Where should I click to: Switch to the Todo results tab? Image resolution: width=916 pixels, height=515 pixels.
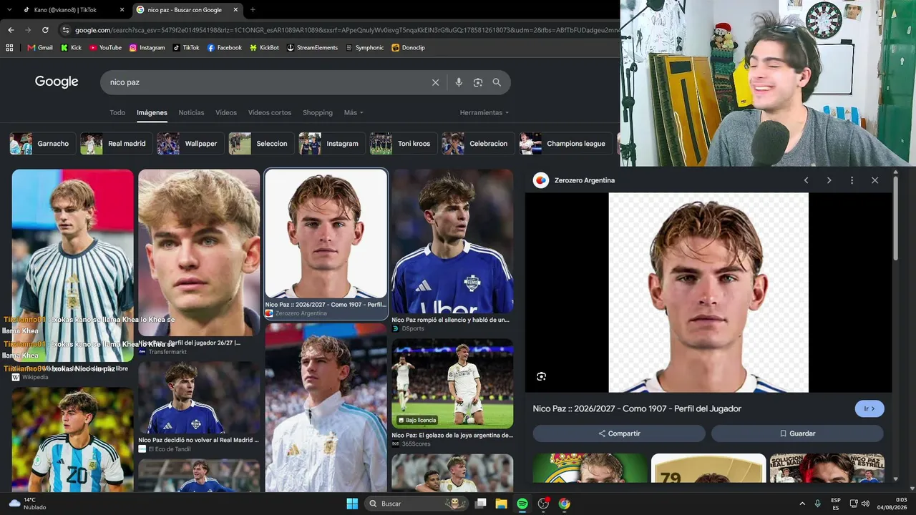[x=117, y=113]
